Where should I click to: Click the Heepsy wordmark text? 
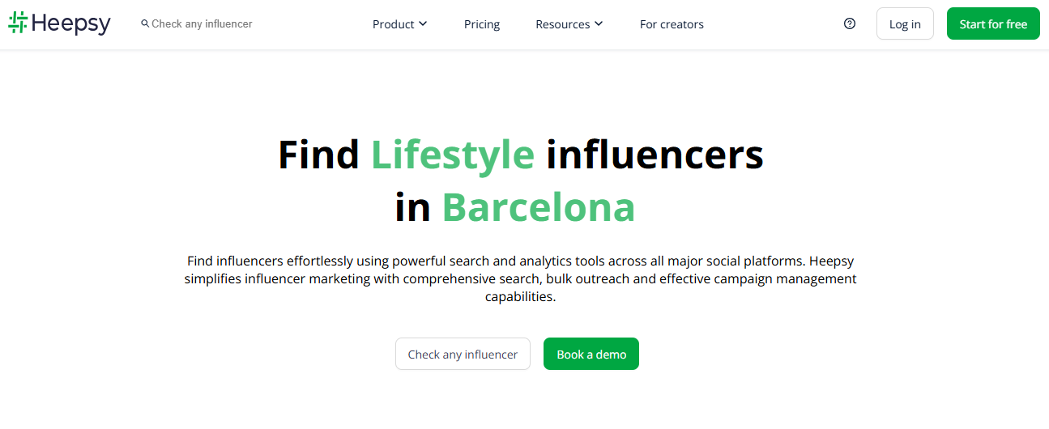(71, 24)
